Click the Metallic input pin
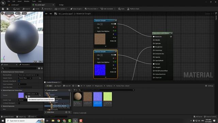Screen dimensions: 218x123 (154, 40)
